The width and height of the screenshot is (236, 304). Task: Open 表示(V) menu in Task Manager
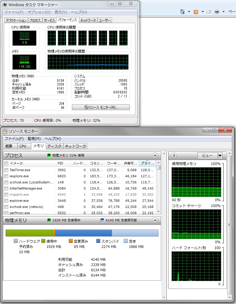pyautogui.click(x=61, y=12)
